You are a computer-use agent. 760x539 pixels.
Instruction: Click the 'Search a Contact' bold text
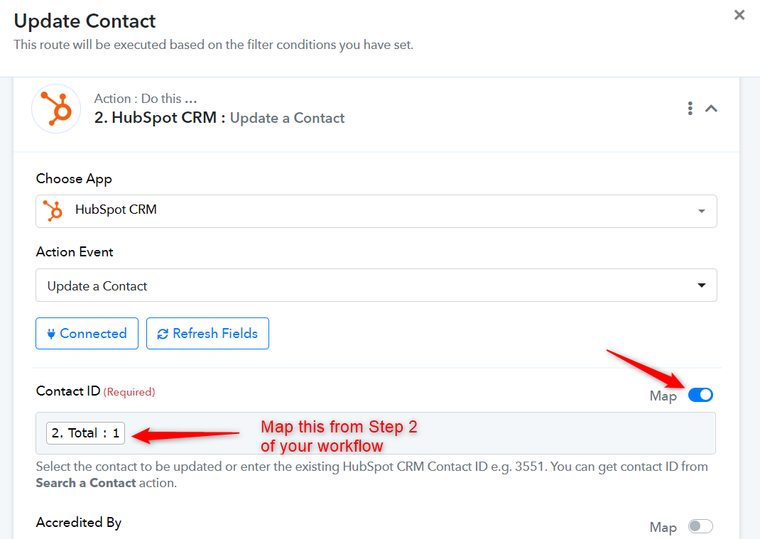(x=86, y=484)
